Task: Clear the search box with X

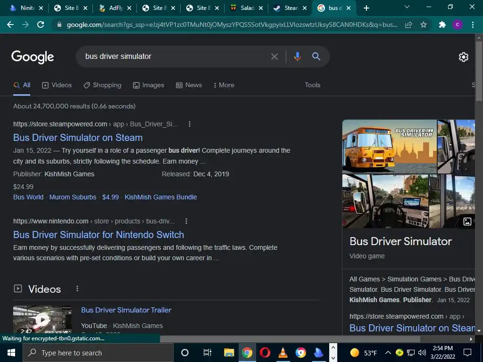Action: coord(274,57)
